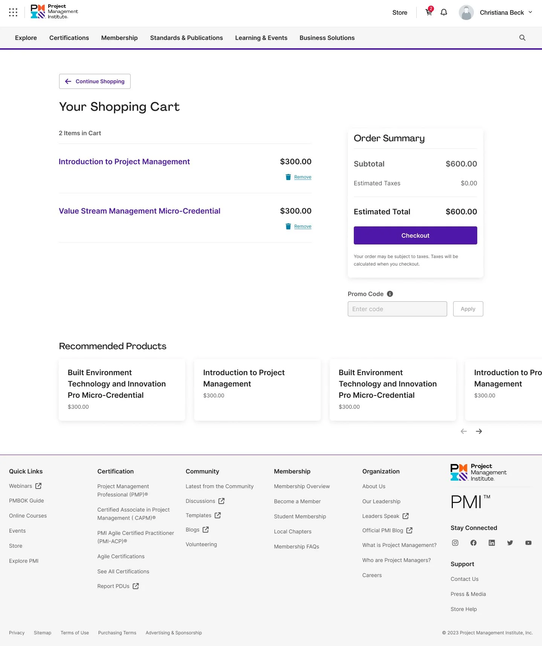
Task: Proceed with the Checkout button
Action: (x=416, y=235)
